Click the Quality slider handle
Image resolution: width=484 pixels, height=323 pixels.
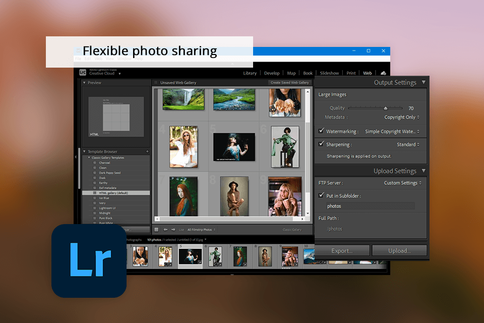point(386,108)
